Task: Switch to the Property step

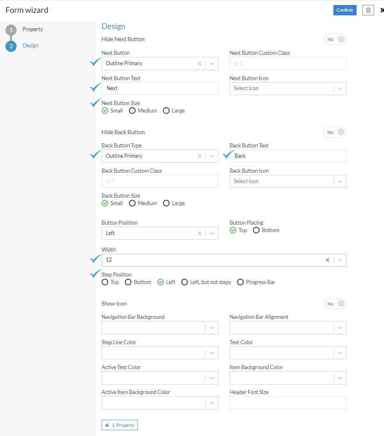Action: pos(32,29)
